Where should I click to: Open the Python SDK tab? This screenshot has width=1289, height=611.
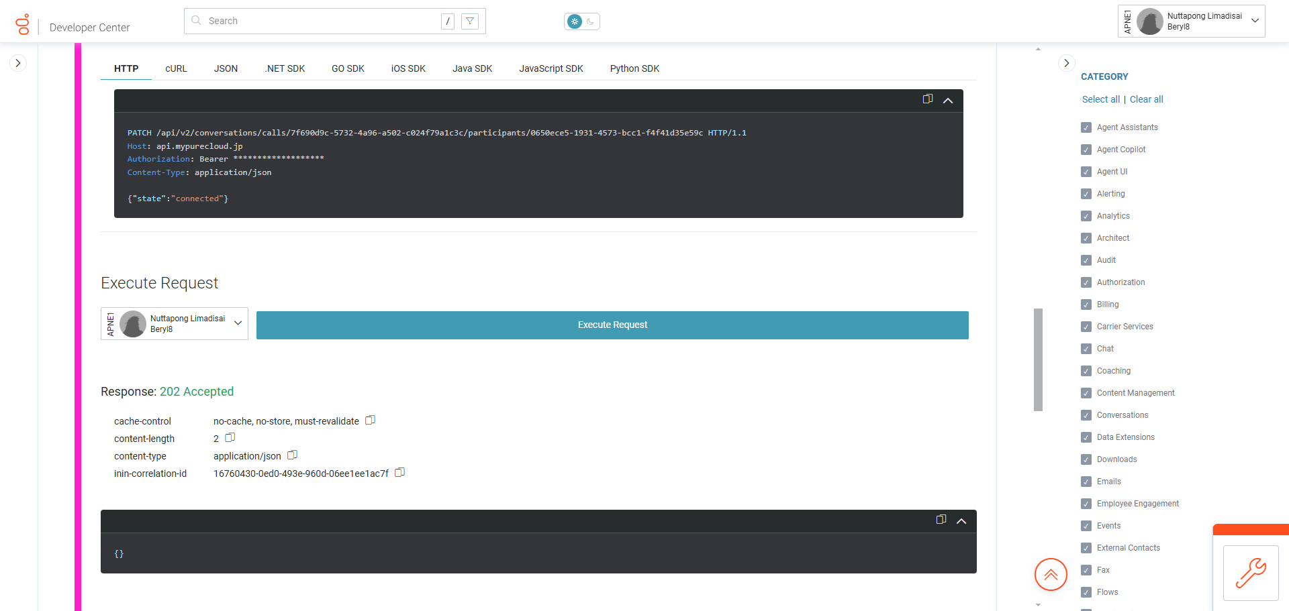634,68
